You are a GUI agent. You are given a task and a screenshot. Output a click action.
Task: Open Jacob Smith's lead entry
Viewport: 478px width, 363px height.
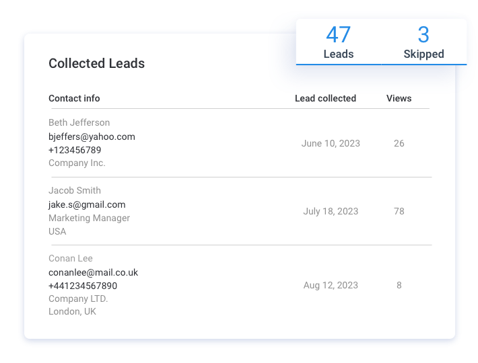click(x=75, y=190)
